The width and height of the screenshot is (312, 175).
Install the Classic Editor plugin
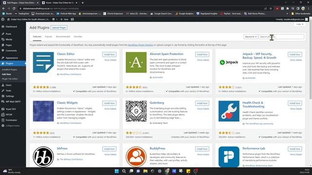109,54
